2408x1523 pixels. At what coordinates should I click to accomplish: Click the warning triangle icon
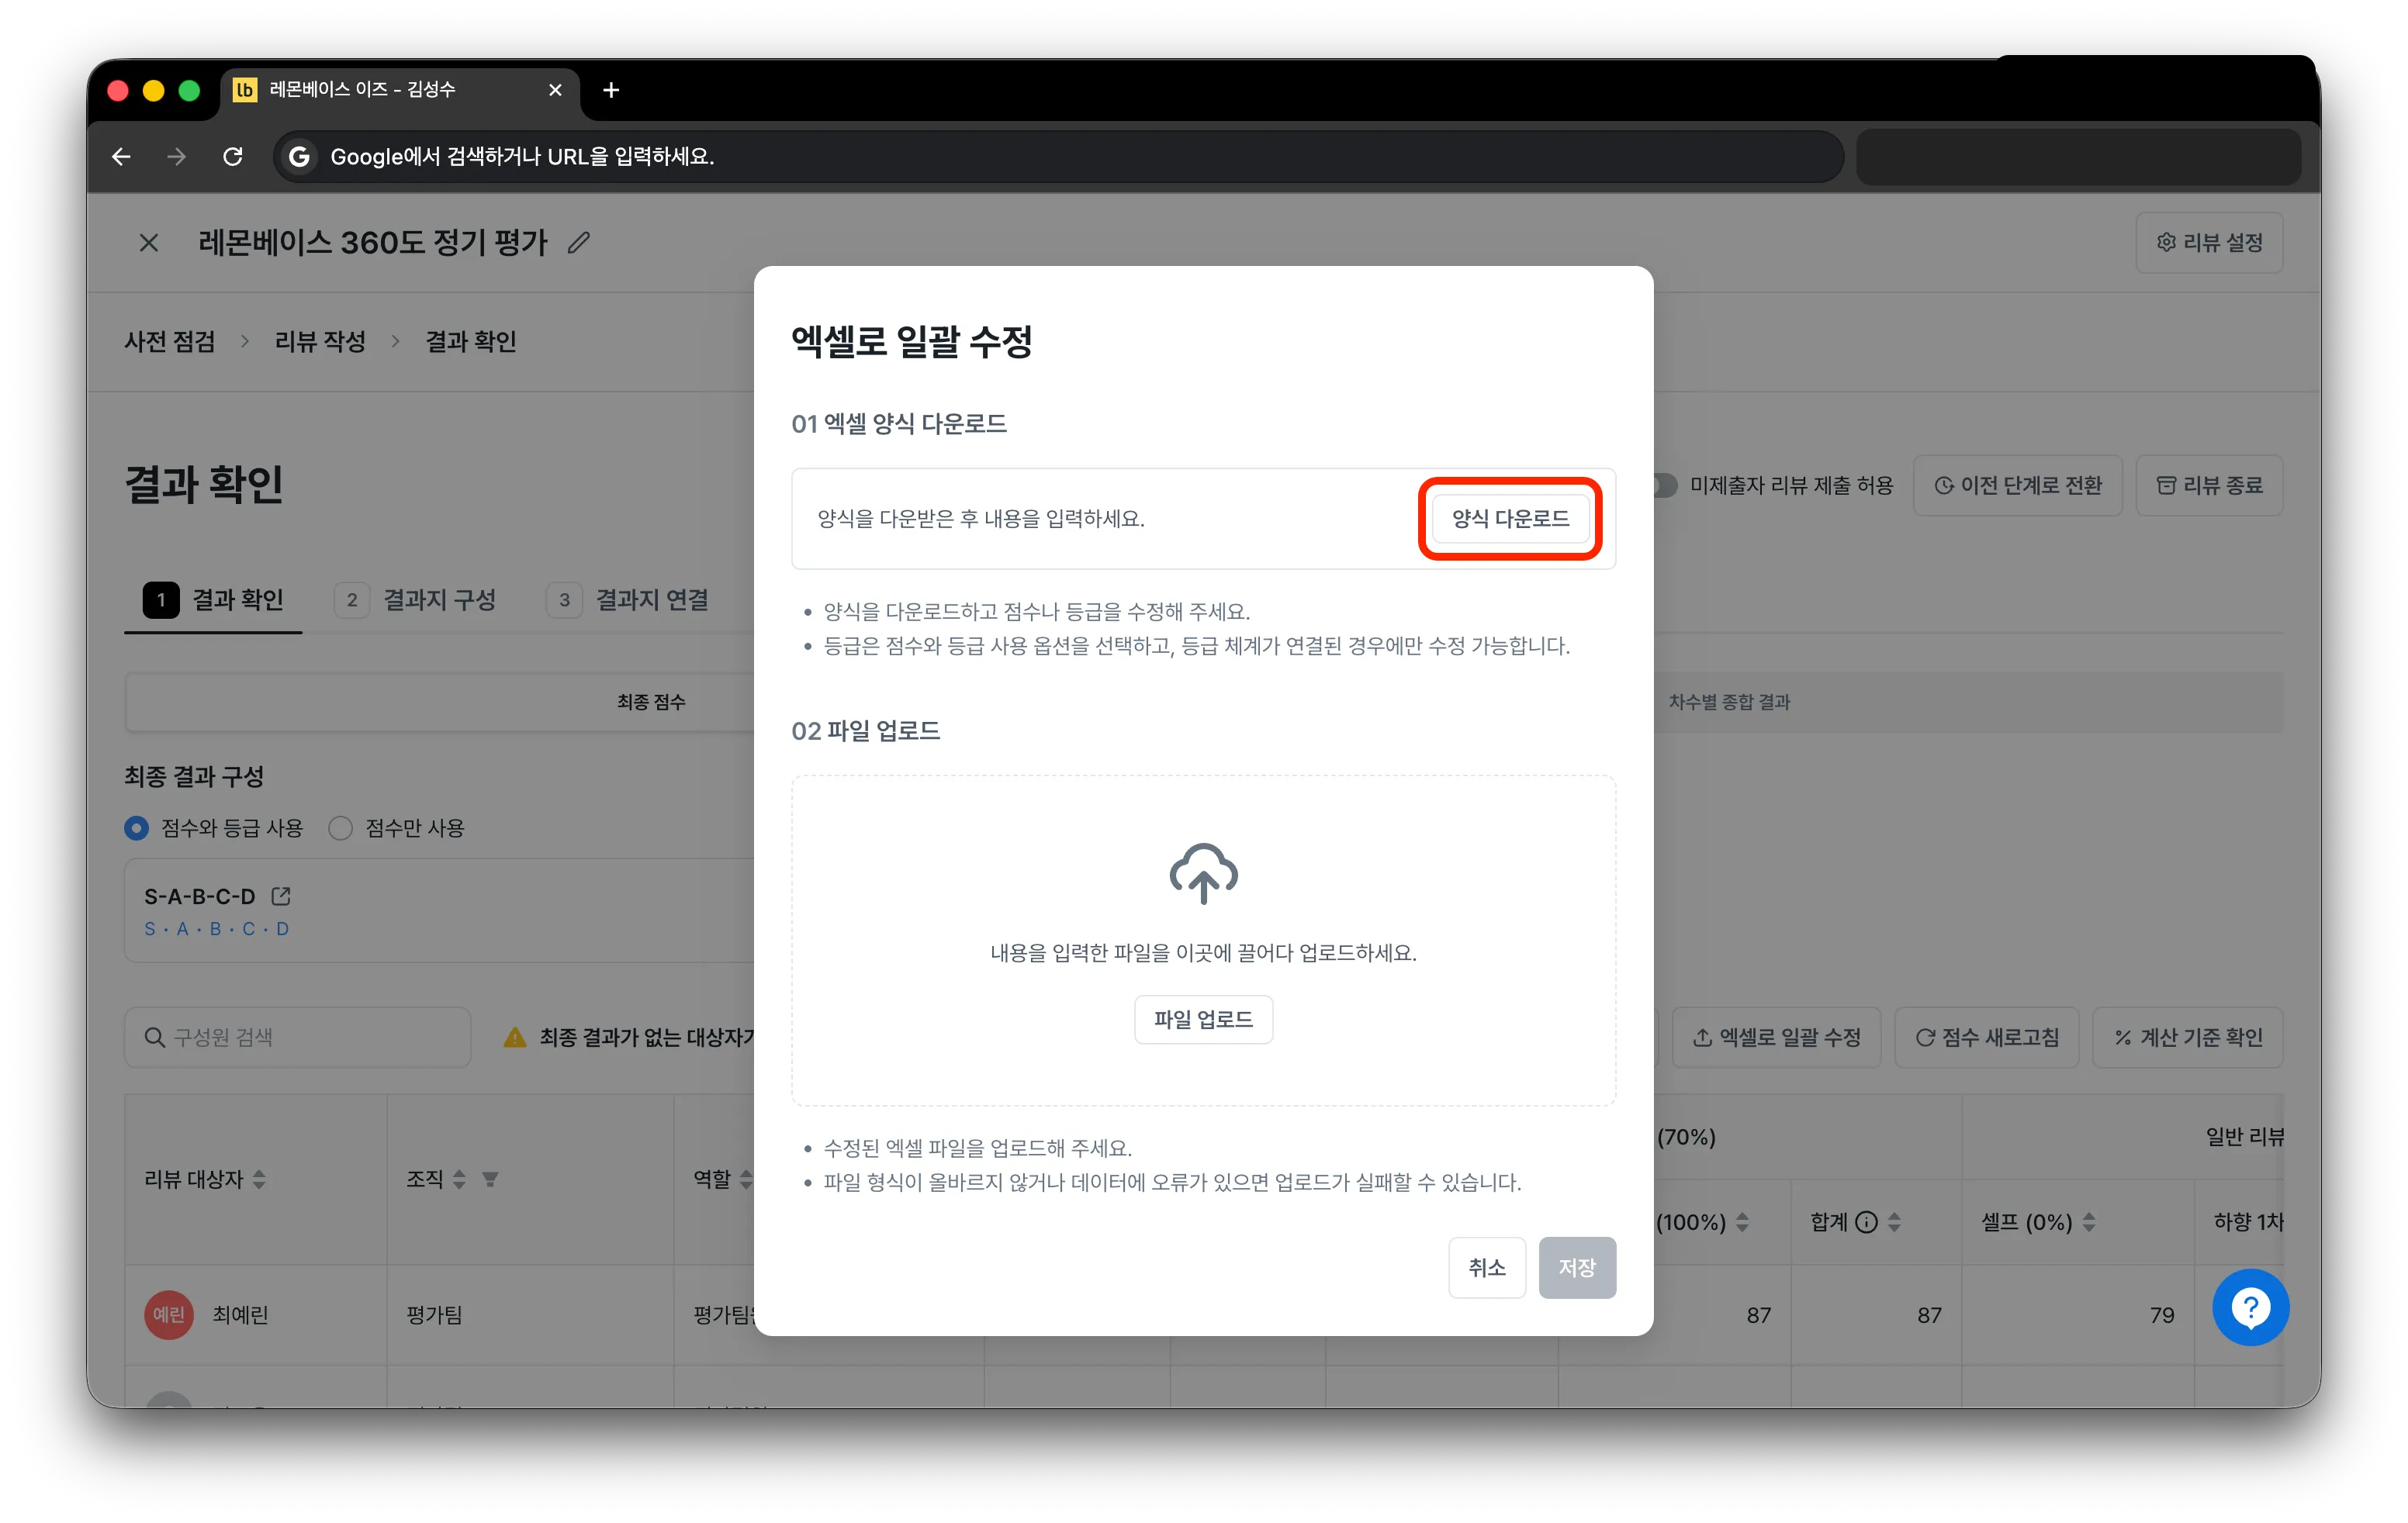point(515,1038)
